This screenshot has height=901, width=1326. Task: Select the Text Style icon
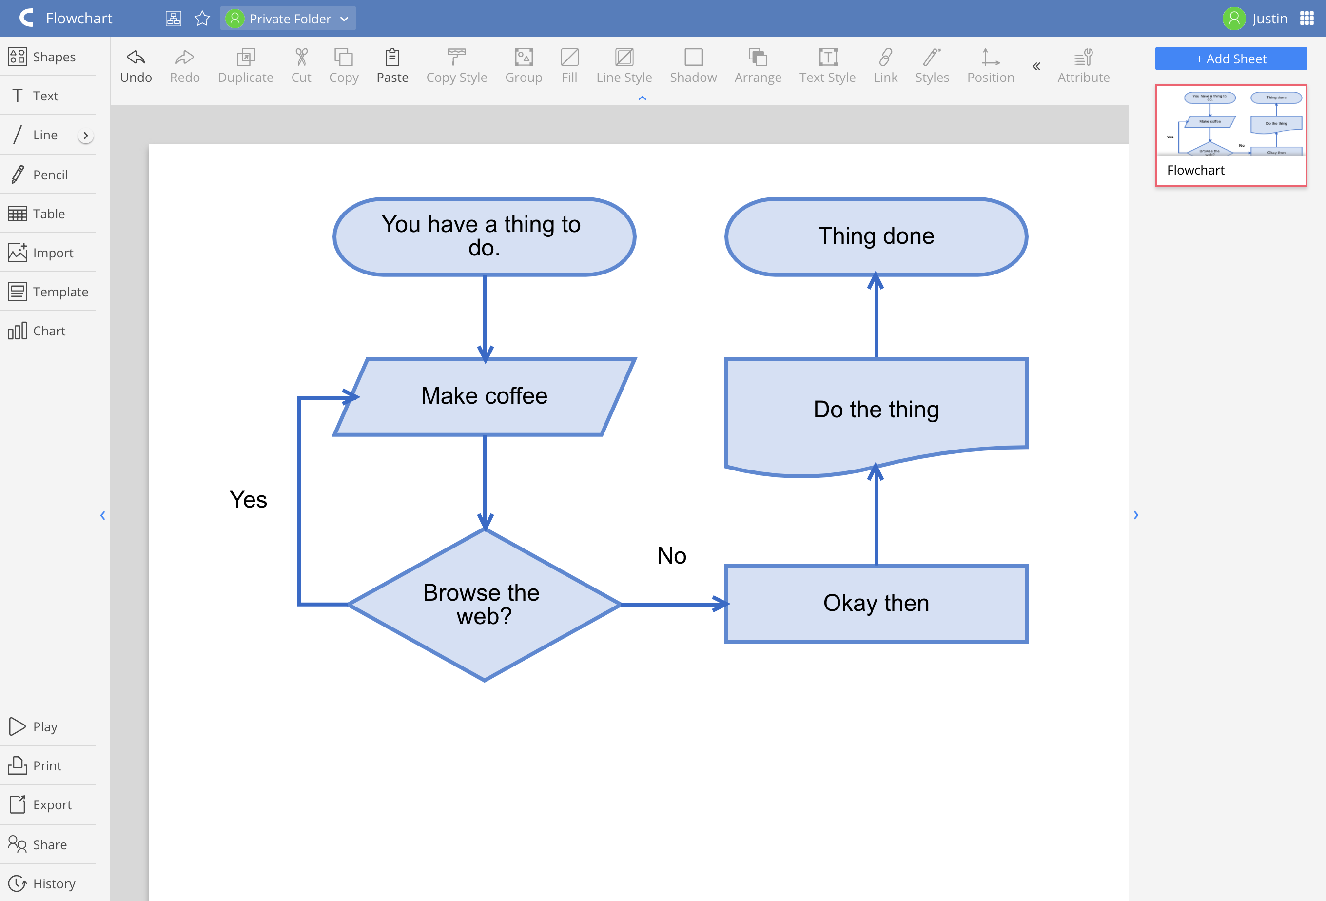click(827, 57)
